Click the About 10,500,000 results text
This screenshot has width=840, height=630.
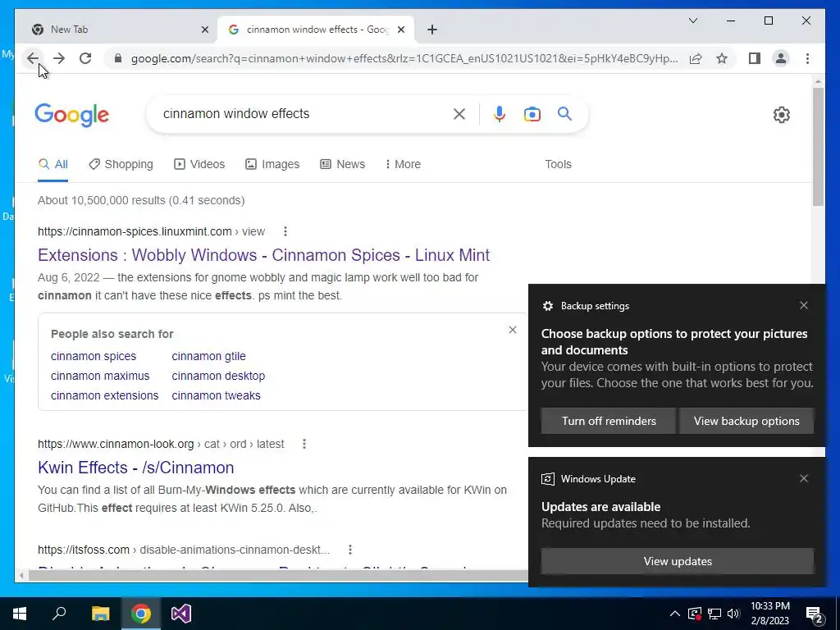click(141, 200)
